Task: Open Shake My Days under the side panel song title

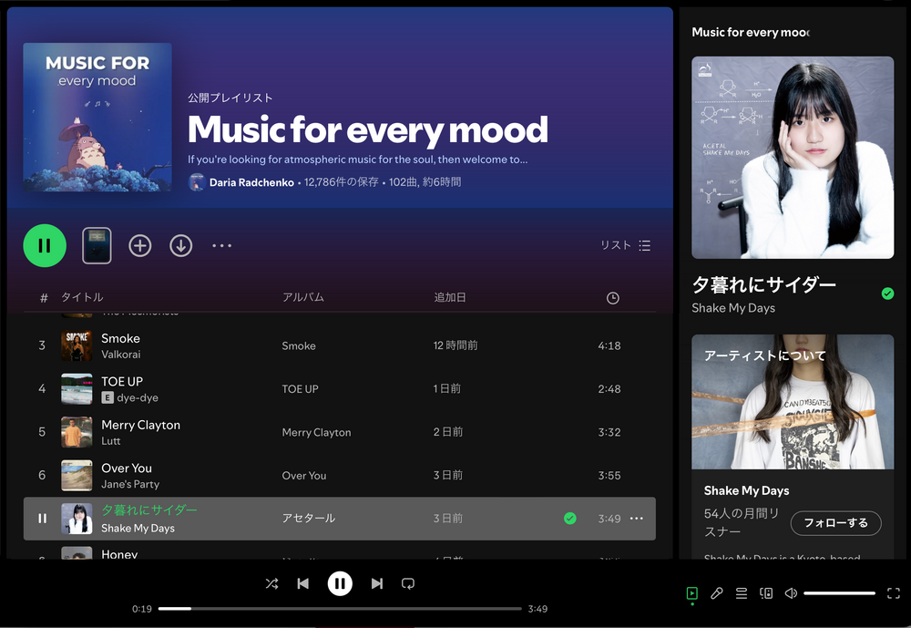Action: tap(733, 308)
